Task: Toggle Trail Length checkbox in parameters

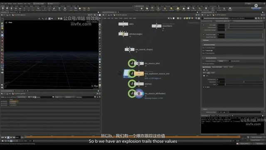Action: point(204,25)
